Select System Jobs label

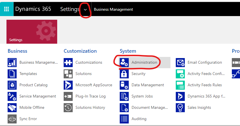point(142,96)
